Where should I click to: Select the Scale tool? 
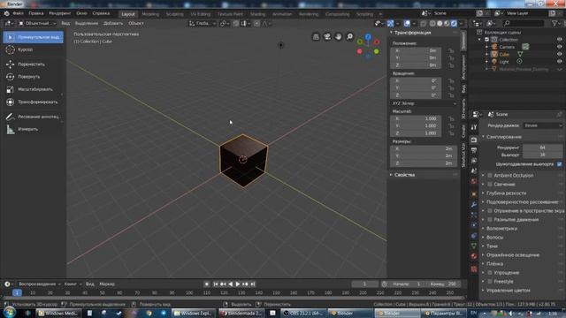(34, 89)
